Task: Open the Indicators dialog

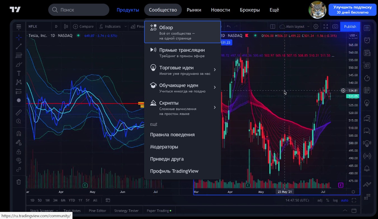Action: [x=110, y=27]
